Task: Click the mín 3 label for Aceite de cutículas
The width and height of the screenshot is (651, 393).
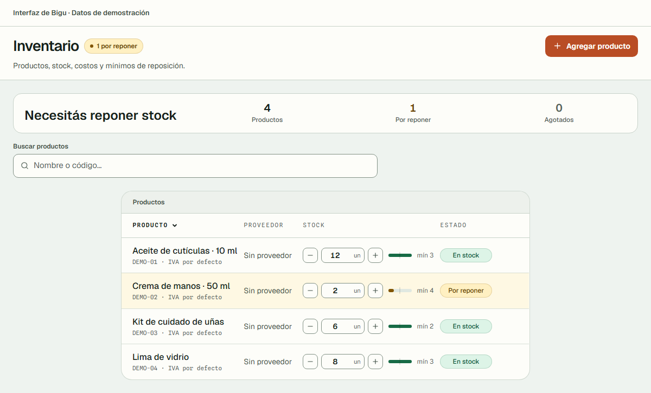Action: [425, 255]
